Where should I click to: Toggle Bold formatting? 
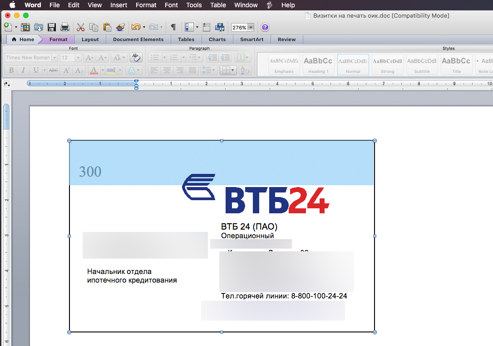tap(11, 70)
